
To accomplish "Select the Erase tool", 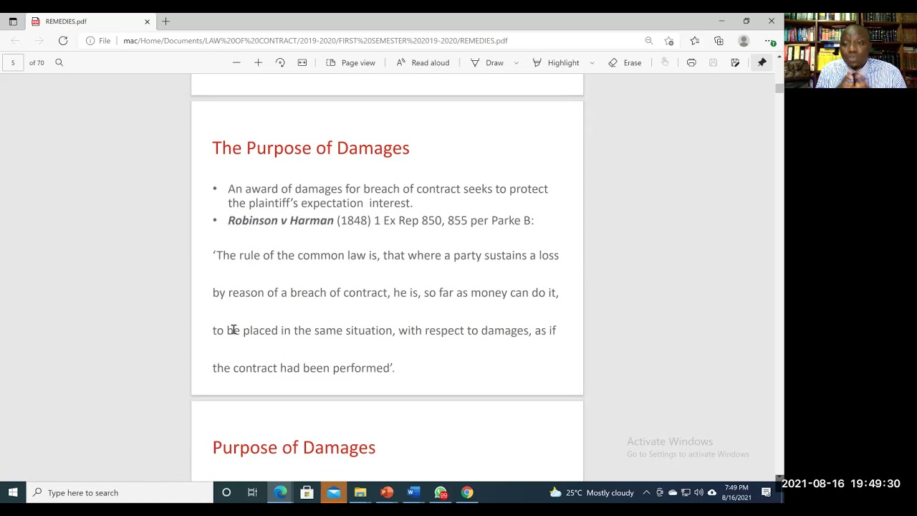I will [x=625, y=63].
